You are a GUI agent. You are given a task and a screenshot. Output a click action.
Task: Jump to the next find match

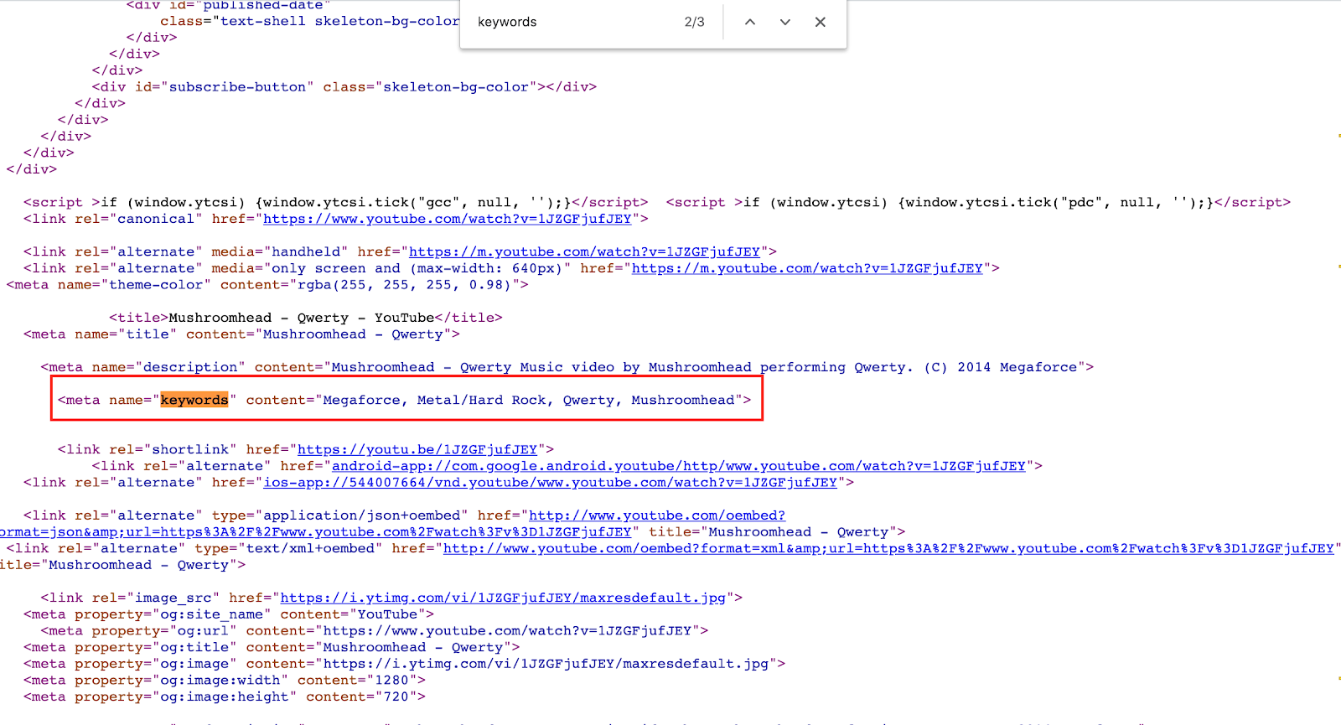click(785, 23)
